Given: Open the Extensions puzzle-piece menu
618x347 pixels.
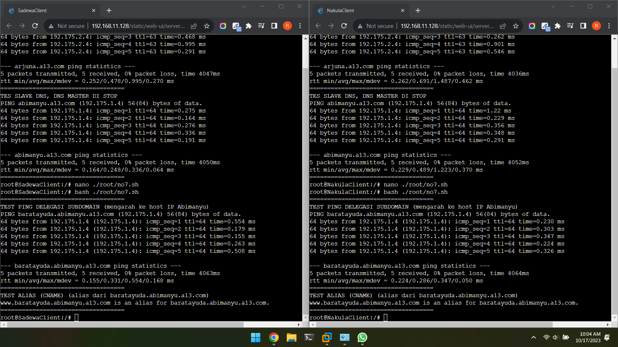Looking at the screenshot, I should [248, 26].
